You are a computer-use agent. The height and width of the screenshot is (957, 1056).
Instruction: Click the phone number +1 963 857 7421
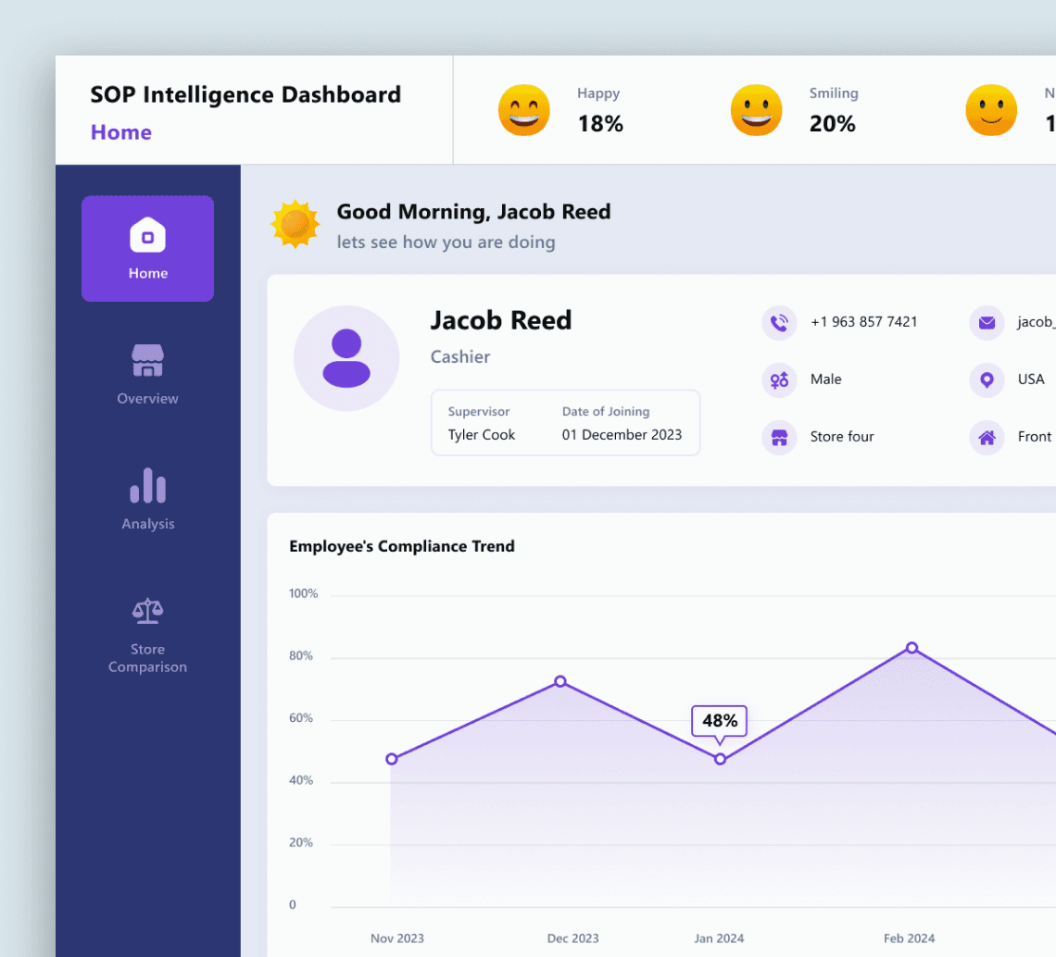point(864,322)
